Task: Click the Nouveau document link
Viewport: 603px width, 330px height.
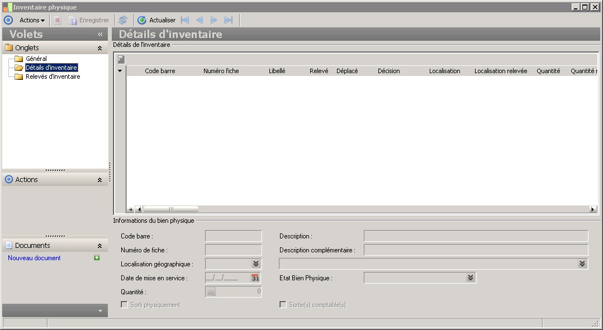Action: 34,258
